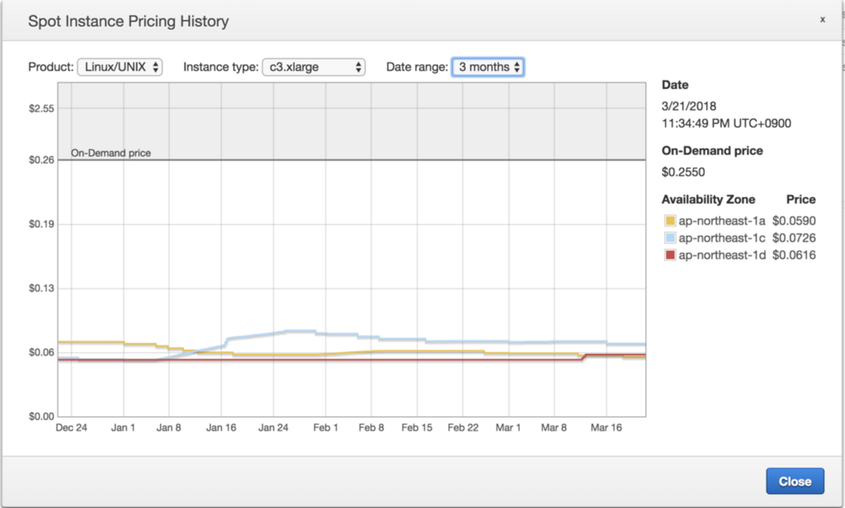845x508 pixels.
Task: Click the Mar 1 x-axis label
Action: (x=508, y=427)
